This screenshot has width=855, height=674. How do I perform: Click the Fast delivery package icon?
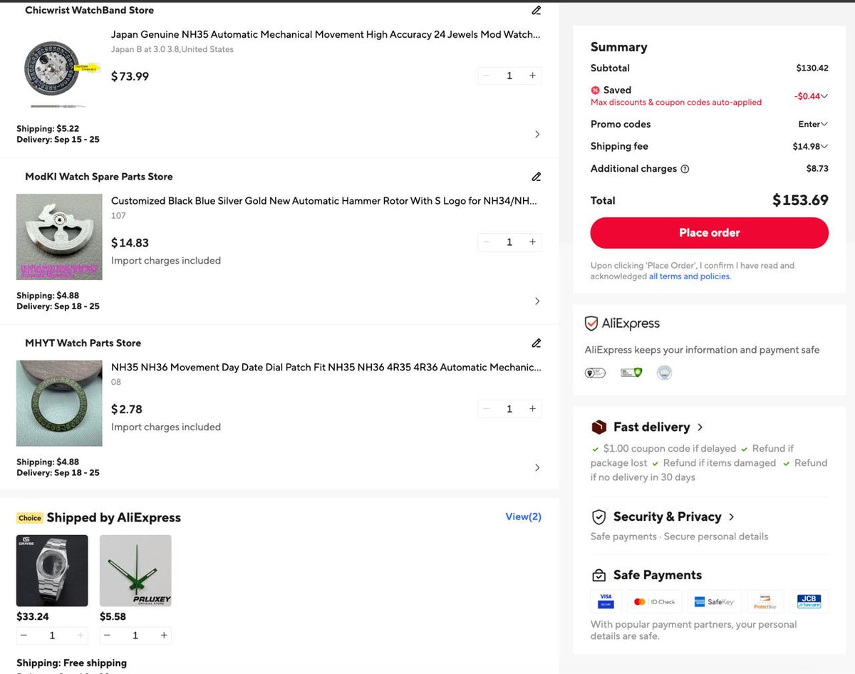click(x=598, y=427)
